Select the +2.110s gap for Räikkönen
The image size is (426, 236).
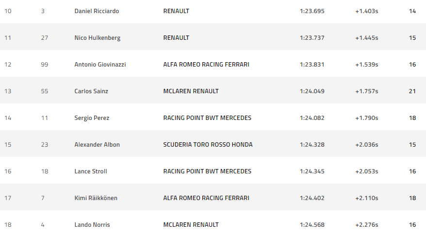point(366,198)
